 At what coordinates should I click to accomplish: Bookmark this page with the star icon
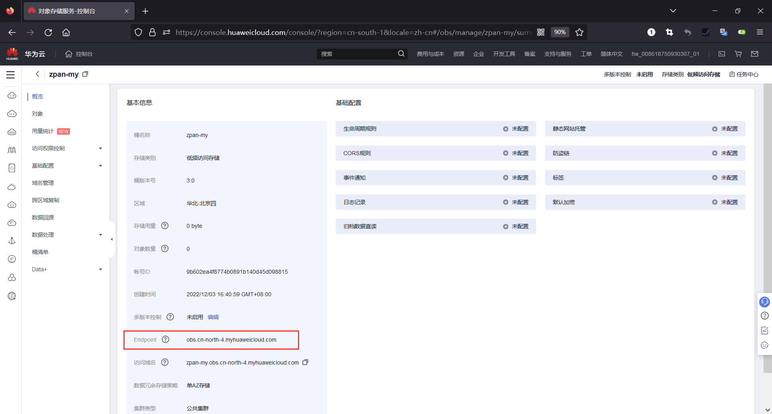[579, 33]
